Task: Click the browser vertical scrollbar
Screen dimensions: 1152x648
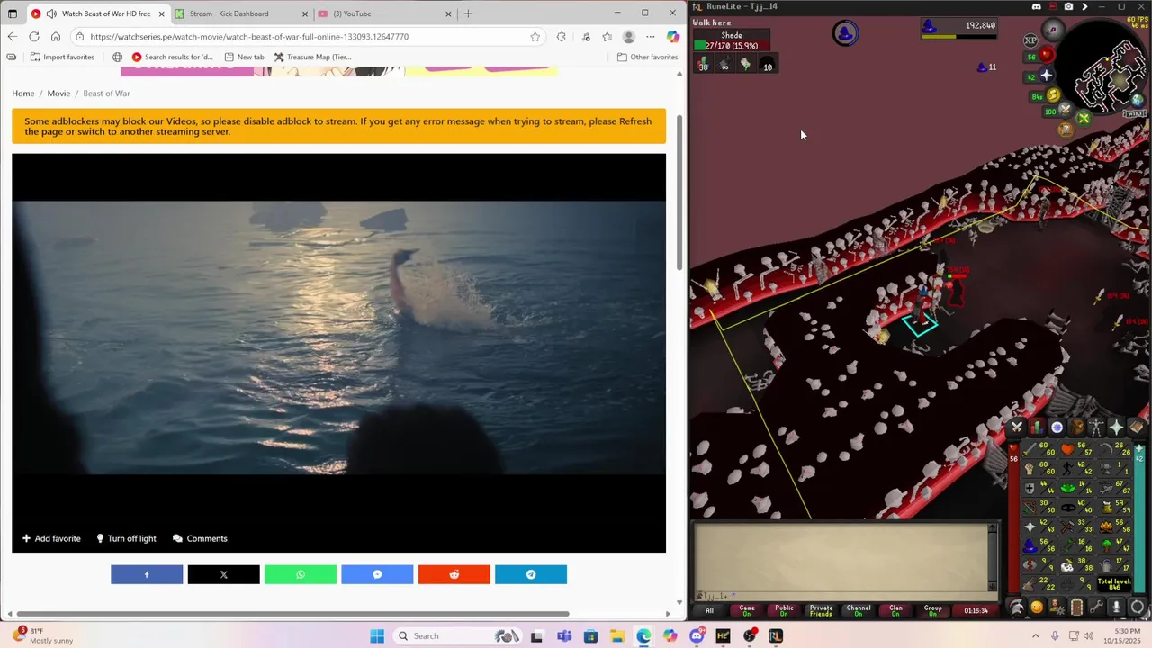Action: point(679,192)
